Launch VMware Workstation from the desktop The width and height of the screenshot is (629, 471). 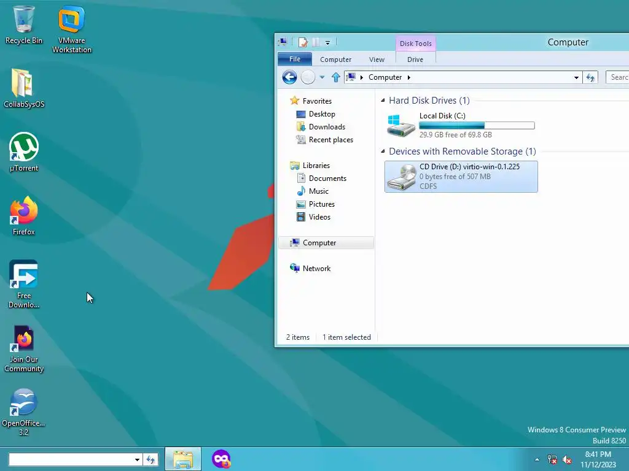(x=71, y=29)
